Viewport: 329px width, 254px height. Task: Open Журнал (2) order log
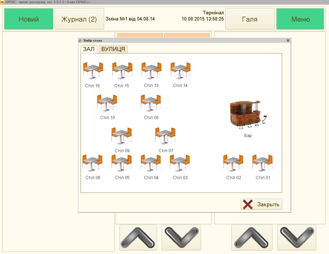[79, 19]
